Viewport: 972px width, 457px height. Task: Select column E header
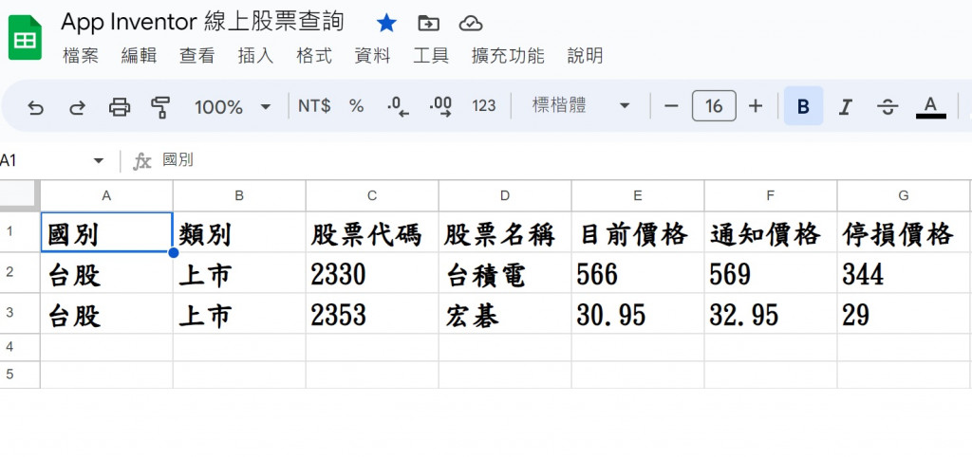pyautogui.click(x=638, y=195)
